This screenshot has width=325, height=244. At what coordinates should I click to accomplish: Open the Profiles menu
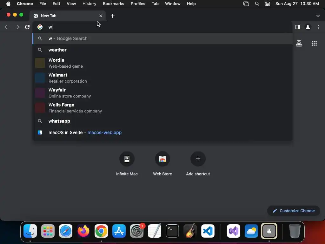click(x=138, y=3)
